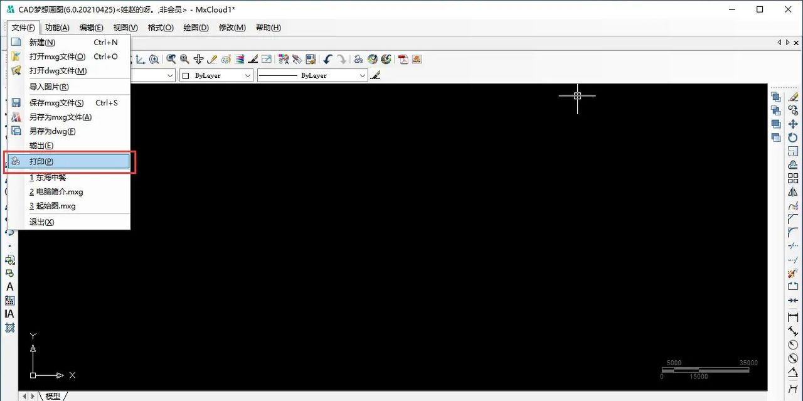This screenshot has height=401, width=803.
Task: Click the tab scroll right arrow
Action: (x=33, y=396)
